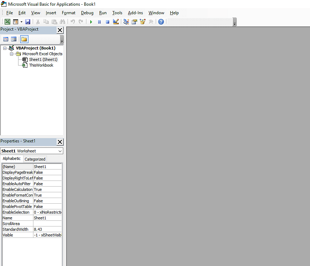
Task: Save Book1 with the floppy disk icon
Action: coord(28,22)
